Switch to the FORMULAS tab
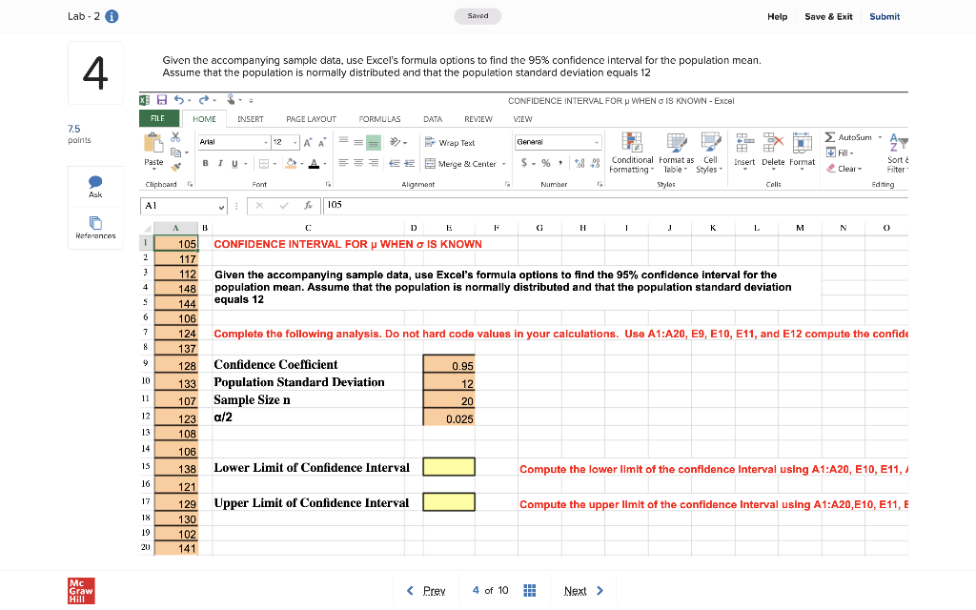 pos(379,119)
